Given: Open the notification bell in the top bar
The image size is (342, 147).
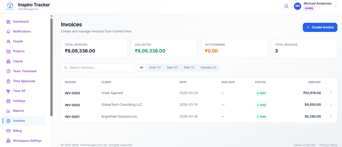Looking at the screenshot, I should click(286, 6).
